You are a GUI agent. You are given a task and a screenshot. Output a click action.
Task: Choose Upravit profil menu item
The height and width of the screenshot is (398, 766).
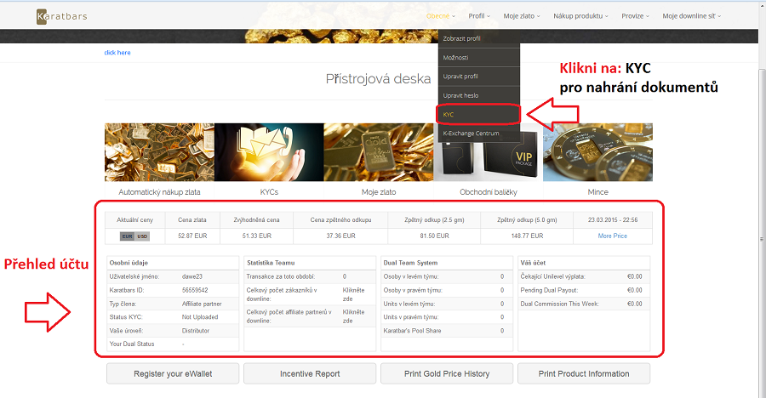[478, 77]
